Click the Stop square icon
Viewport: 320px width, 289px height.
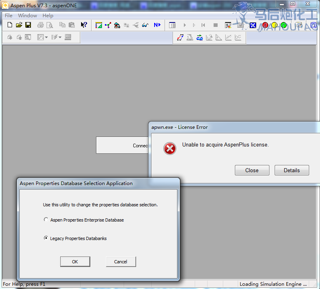216,25
